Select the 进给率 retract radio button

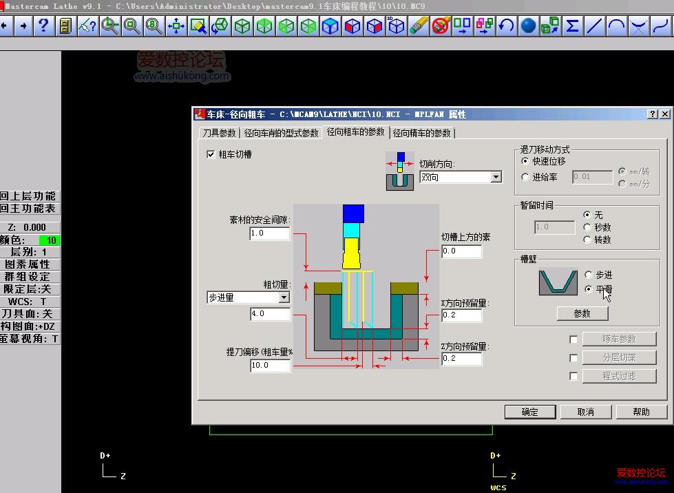point(526,177)
